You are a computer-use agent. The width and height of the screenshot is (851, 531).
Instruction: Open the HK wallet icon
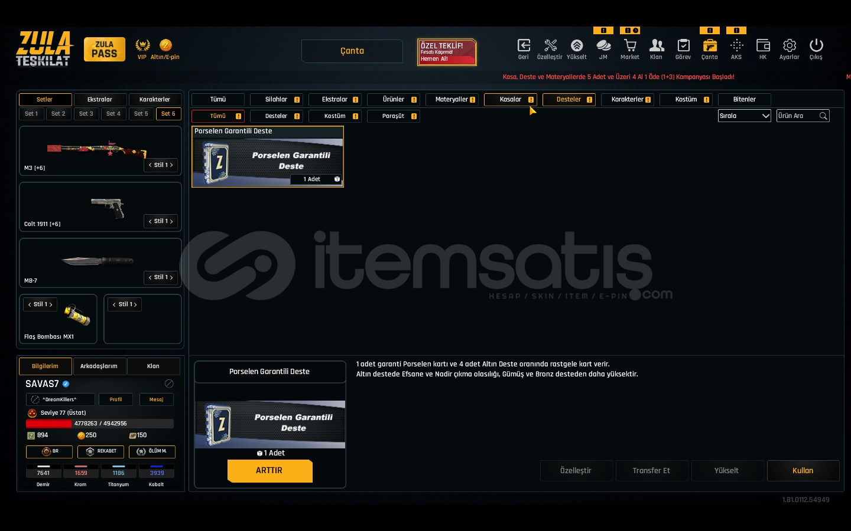(x=763, y=45)
